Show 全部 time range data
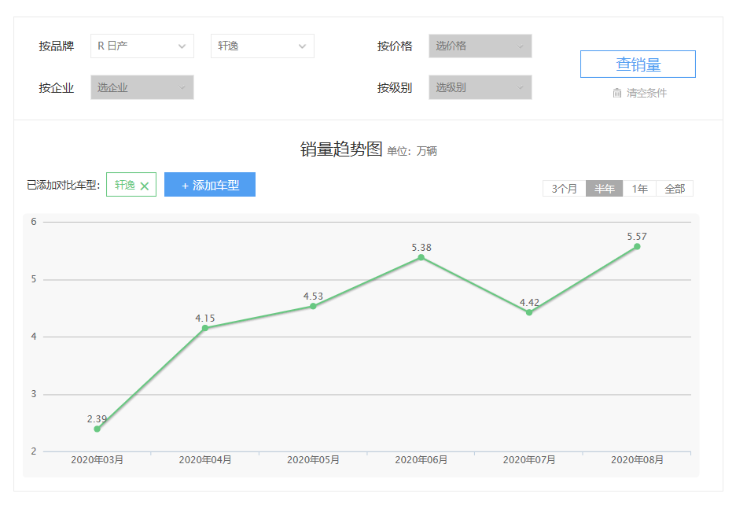747x512 pixels. [675, 189]
